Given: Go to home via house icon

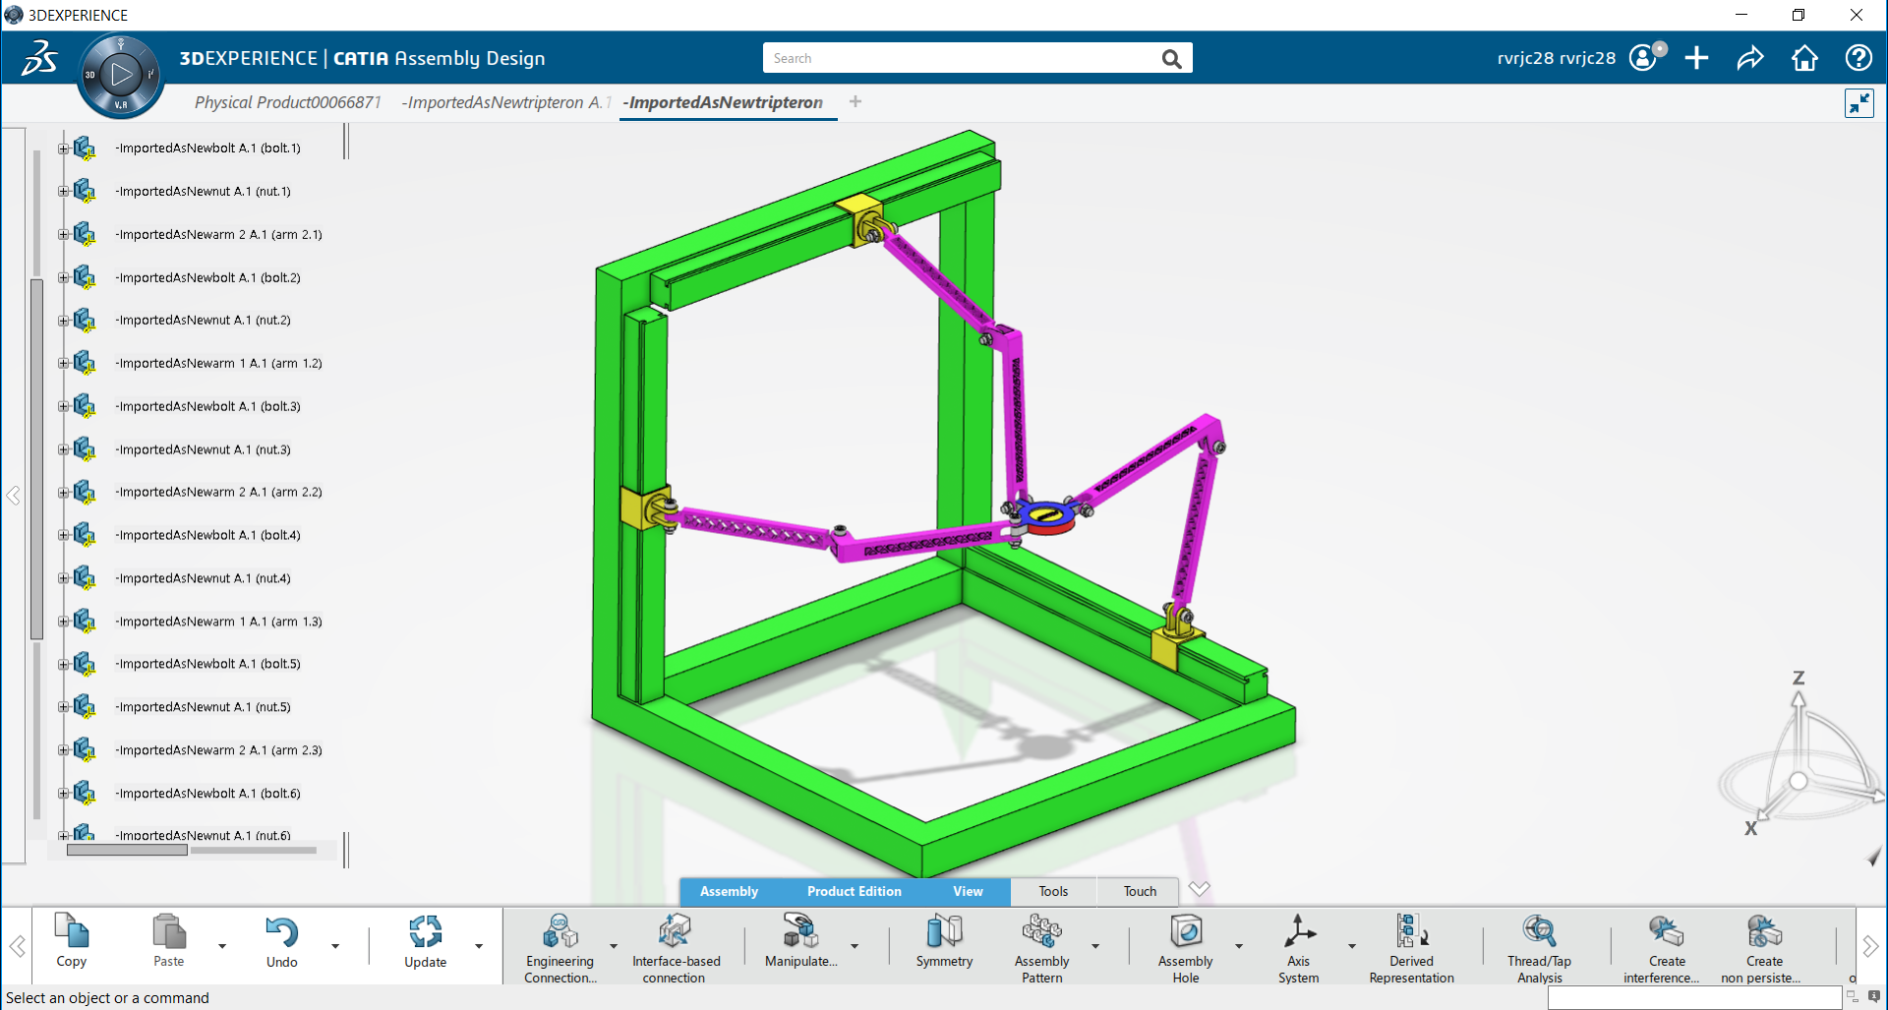Looking at the screenshot, I should [1804, 58].
